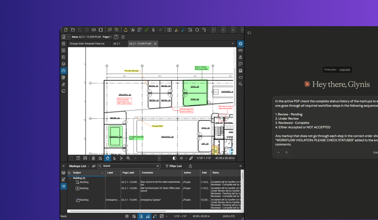Image resolution: width=378 pixels, height=220 pixels.
Task: Select the Pan hand tool
Action: [x=107, y=158]
